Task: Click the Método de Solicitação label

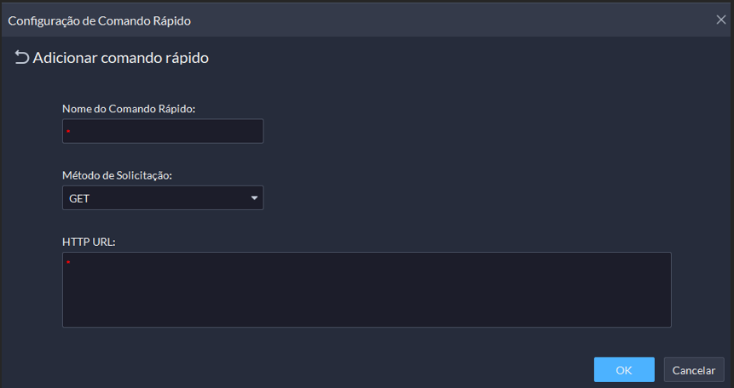Action: pyautogui.click(x=117, y=175)
